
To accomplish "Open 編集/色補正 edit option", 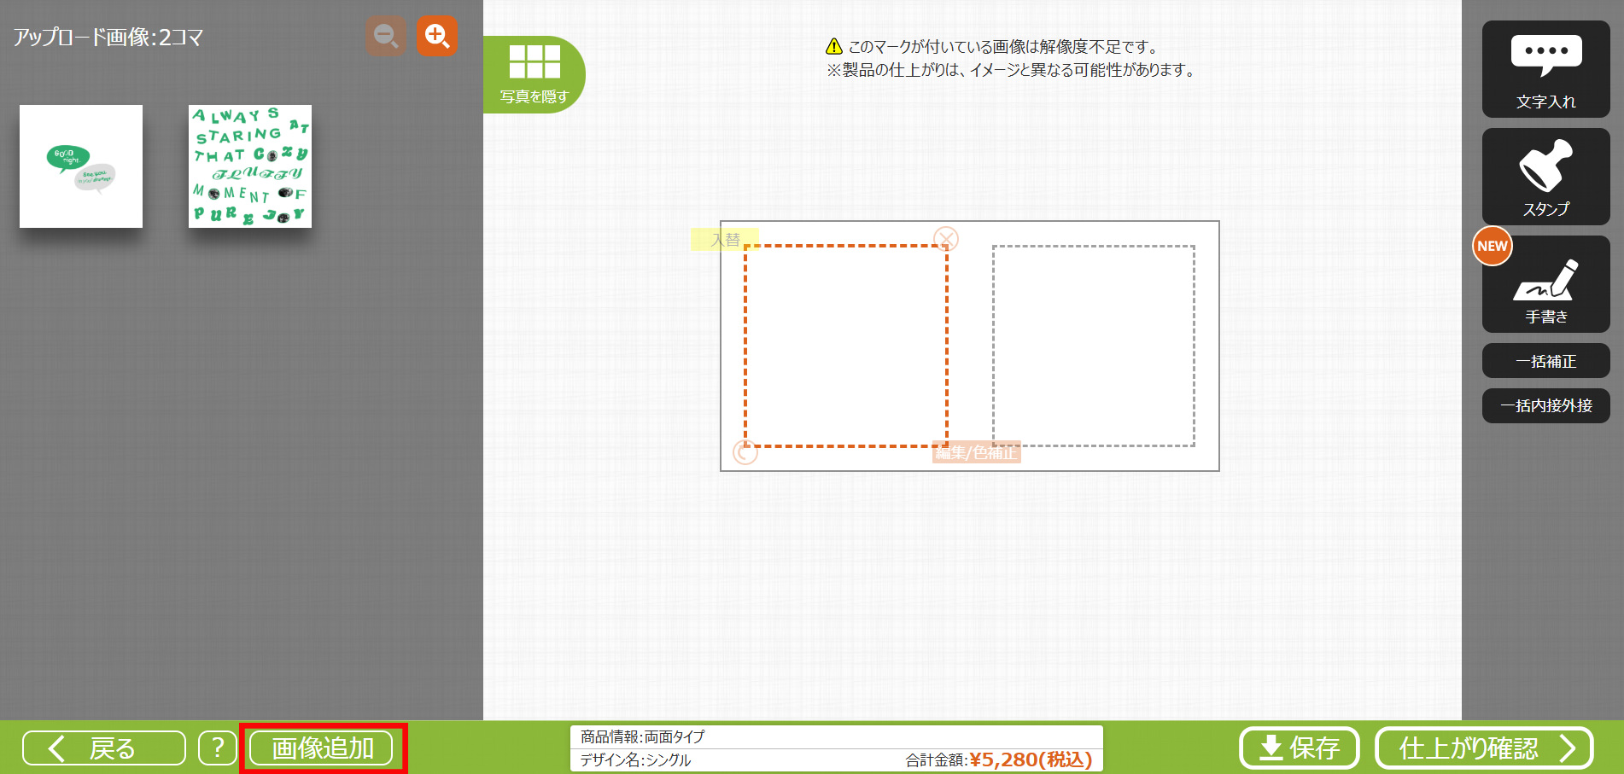I will [977, 452].
